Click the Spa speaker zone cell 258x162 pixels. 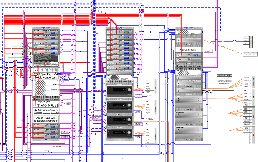246,91
